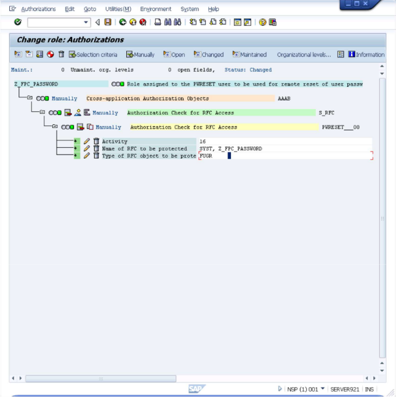Click the horizontal scrollbar thumb at bottom
Viewport: 396px width, 397px height.
pyautogui.click(x=101, y=379)
